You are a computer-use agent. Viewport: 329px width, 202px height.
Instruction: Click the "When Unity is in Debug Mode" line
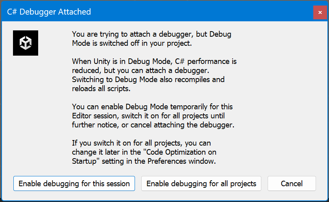coord(154,62)
